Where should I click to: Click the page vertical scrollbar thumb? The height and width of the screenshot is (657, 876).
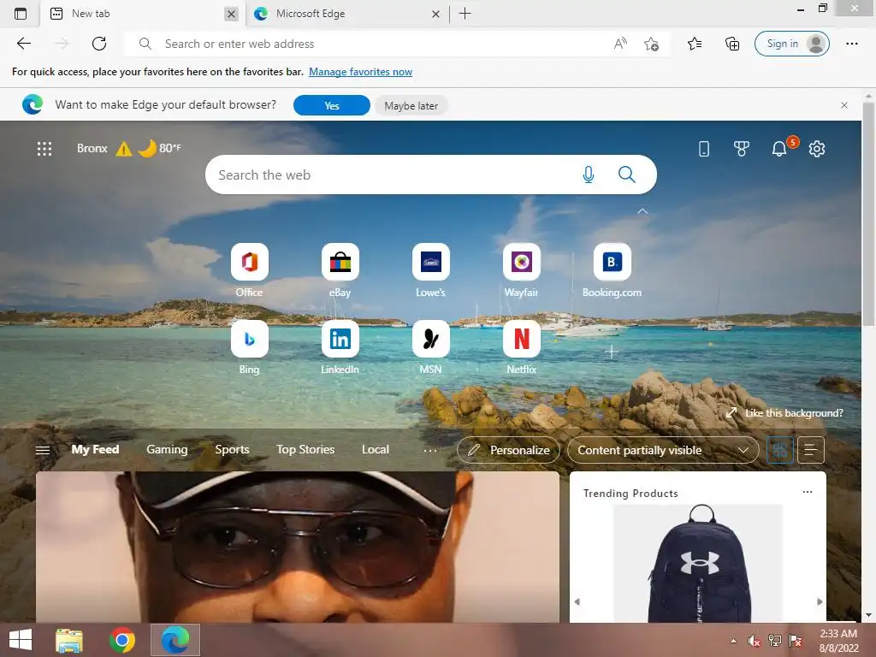[x=868, y=212]
